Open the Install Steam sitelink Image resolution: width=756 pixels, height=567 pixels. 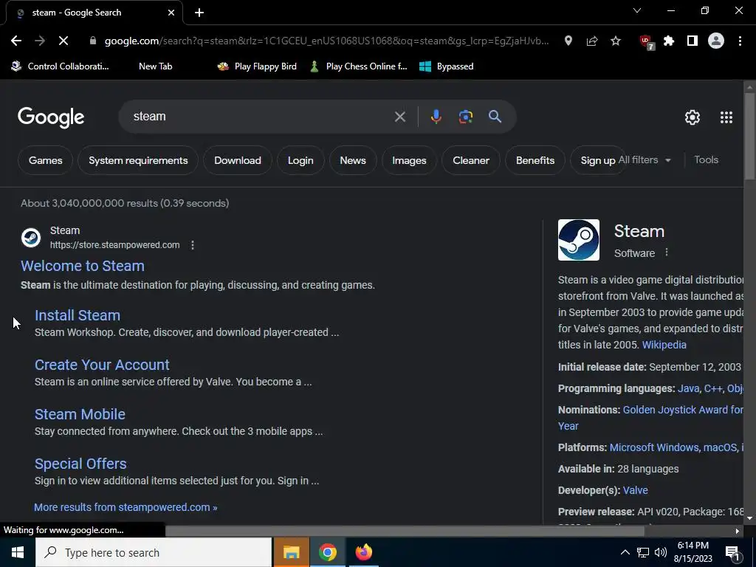tap(78, 315)
